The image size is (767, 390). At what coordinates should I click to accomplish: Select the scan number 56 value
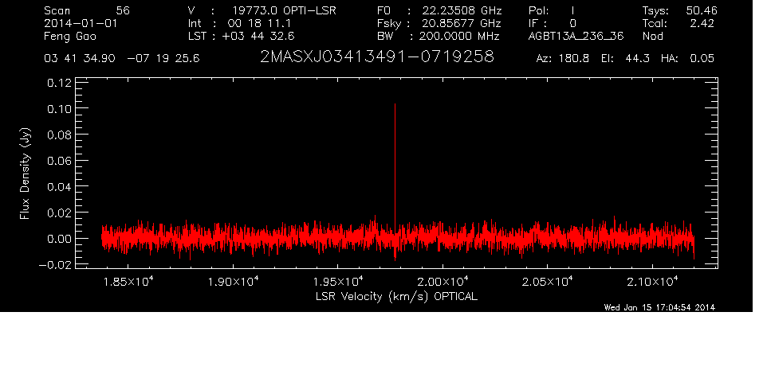(x=123, y=10)
